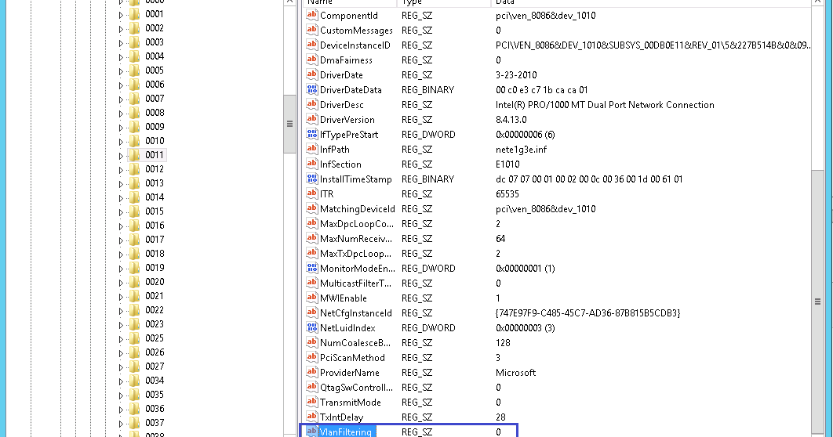Select the DeviceInstanceID value name
Image resolution: width=833 pixels, height=437 pixels.
(355, 45)
